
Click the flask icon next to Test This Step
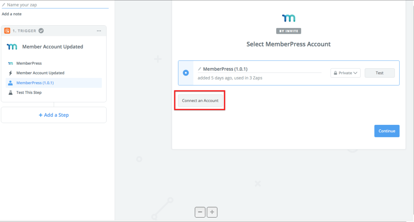[10, 92]
